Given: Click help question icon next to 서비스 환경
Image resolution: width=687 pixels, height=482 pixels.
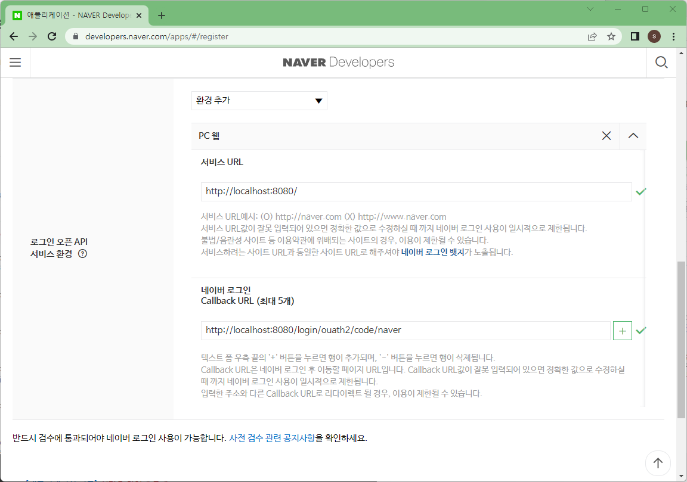Looking at the screenshot, I should pos(82,253).
